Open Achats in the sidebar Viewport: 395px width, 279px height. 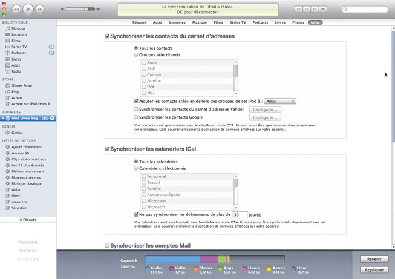(x=17, y=98)
